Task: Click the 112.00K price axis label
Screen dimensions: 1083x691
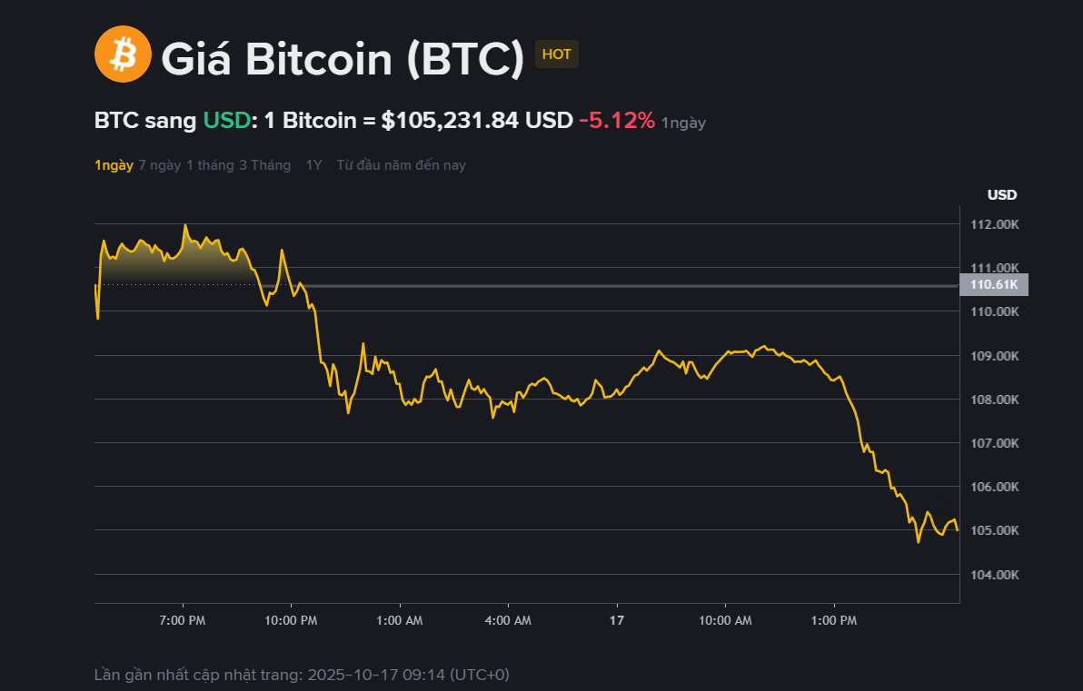Action: (x=994, y=224)
